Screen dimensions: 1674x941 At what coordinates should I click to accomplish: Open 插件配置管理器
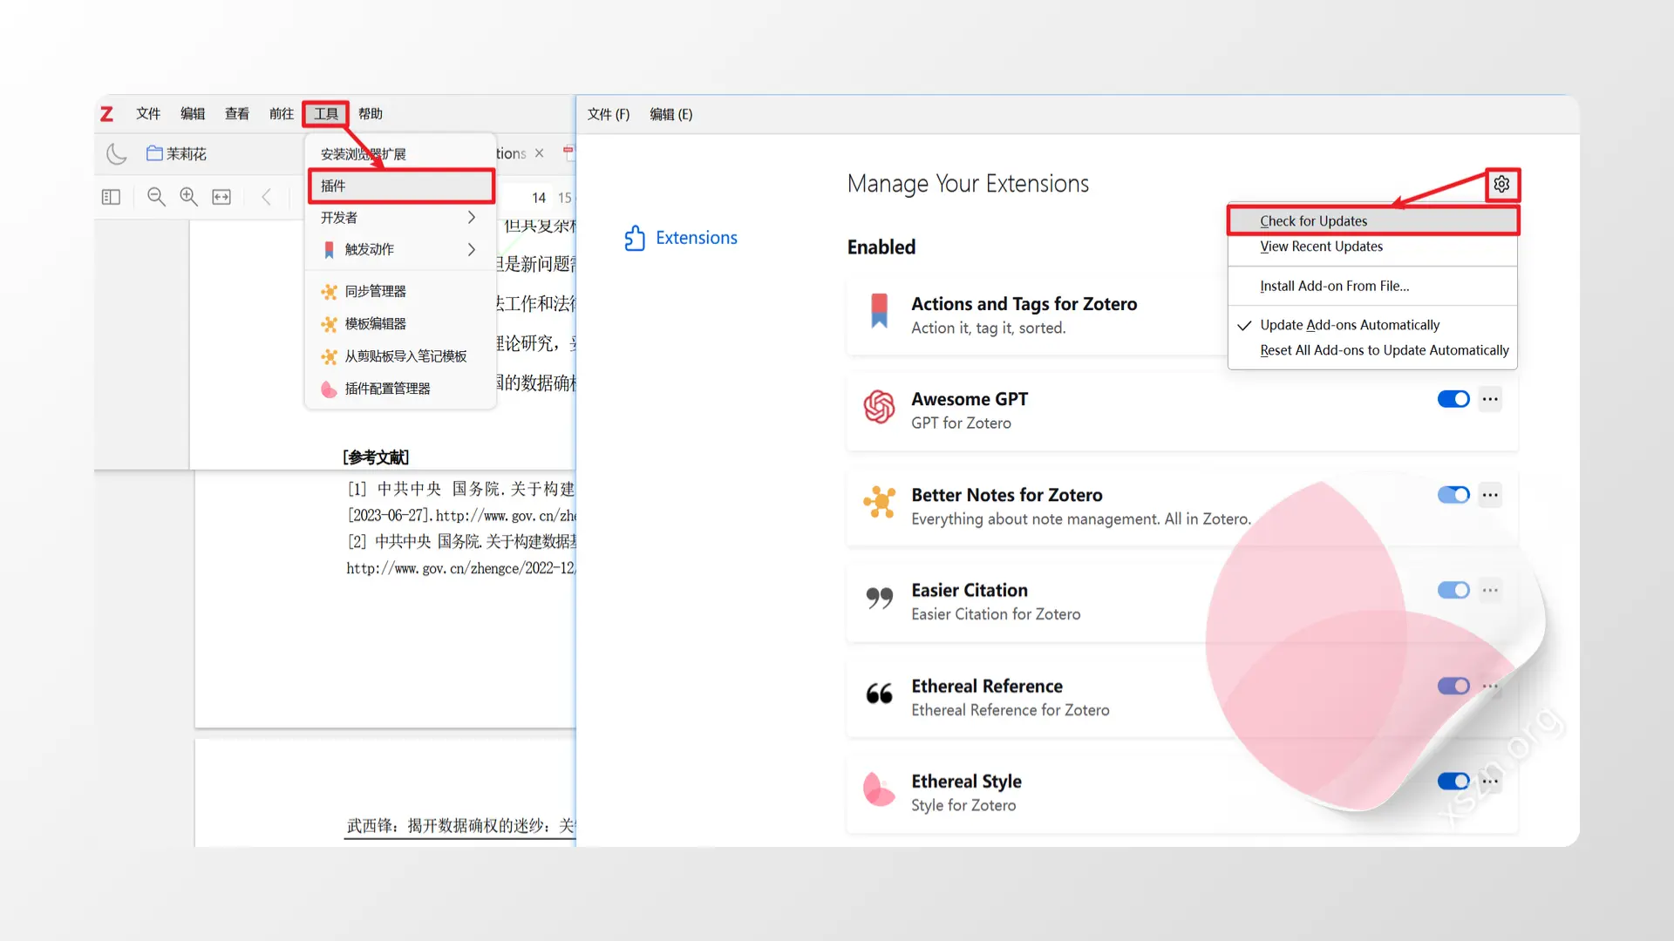pyautogui.click(x=400, y=389)
